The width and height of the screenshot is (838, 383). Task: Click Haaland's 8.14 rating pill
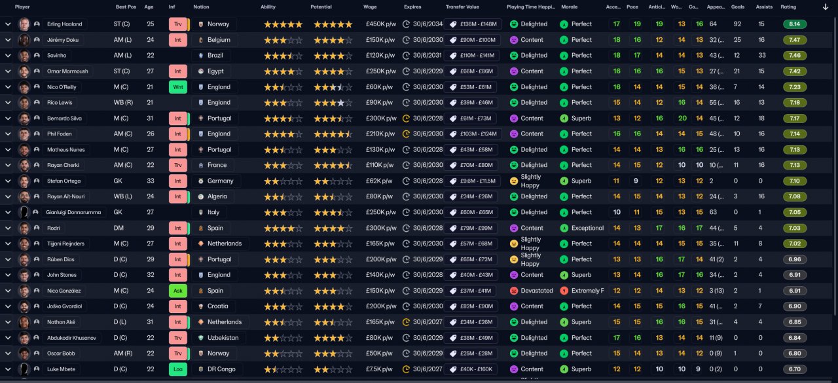(x=795, y=24)
